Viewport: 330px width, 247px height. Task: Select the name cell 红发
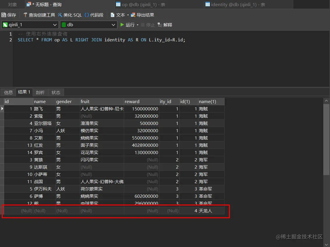pos(44,145)
